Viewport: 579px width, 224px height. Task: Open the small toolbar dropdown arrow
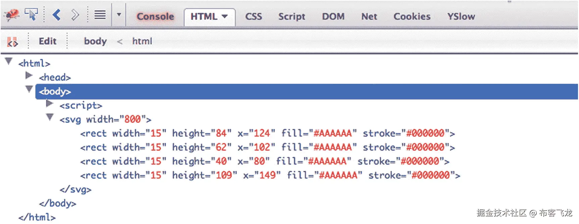pos(118,15)
